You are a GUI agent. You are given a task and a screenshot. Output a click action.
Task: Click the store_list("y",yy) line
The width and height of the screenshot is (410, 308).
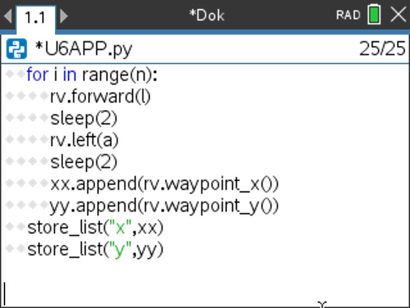95,250
